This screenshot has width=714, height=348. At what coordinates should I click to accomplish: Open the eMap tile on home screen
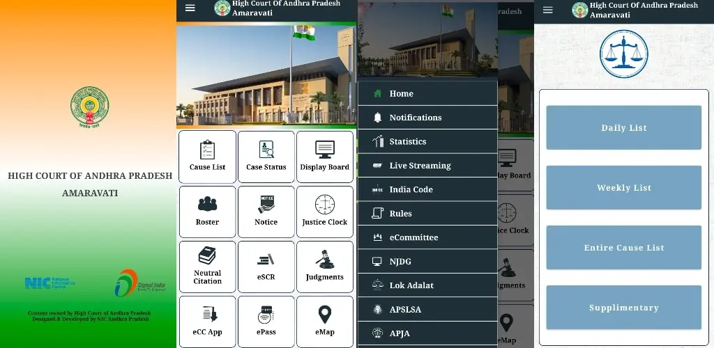(x=325, y=322)
